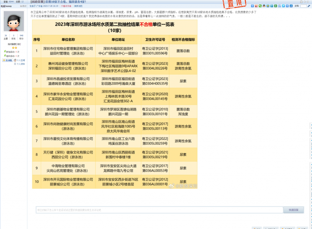Click the print icon at top right
312x229 pixels.
point(301,2)
